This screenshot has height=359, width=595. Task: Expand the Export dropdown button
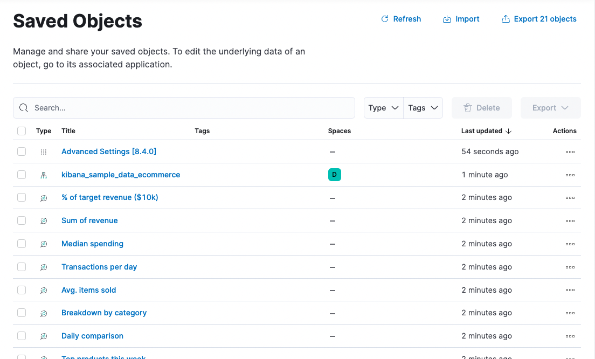pyautogui.click(x=550, y=108)
